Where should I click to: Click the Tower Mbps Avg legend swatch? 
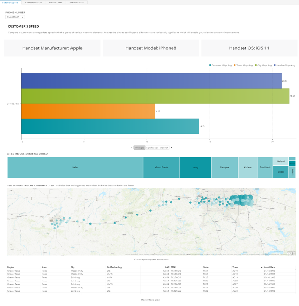[x=235, y=65]
